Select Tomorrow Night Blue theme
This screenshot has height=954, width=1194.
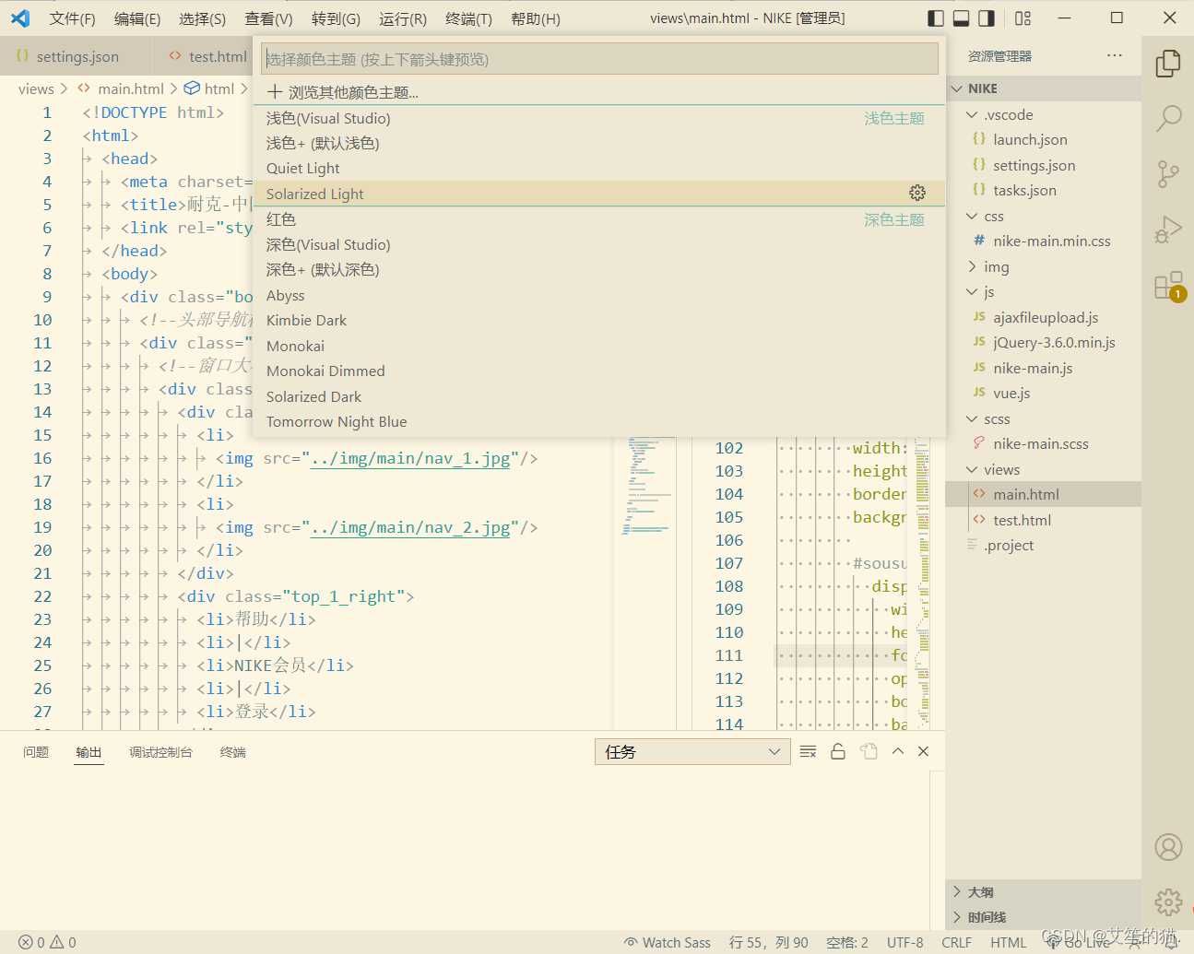[x=599, y=421]
